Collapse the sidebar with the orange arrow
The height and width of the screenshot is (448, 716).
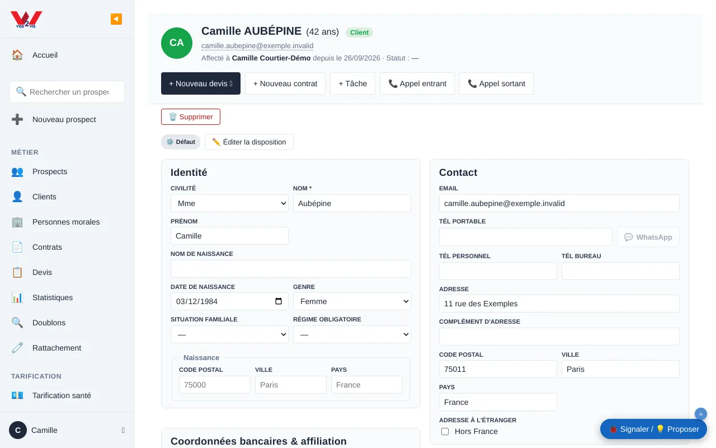pyautogui.click(x=116, y=19)
